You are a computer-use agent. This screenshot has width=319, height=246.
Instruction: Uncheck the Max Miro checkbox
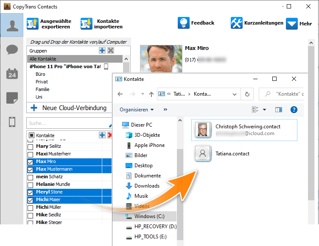(30, 162)
